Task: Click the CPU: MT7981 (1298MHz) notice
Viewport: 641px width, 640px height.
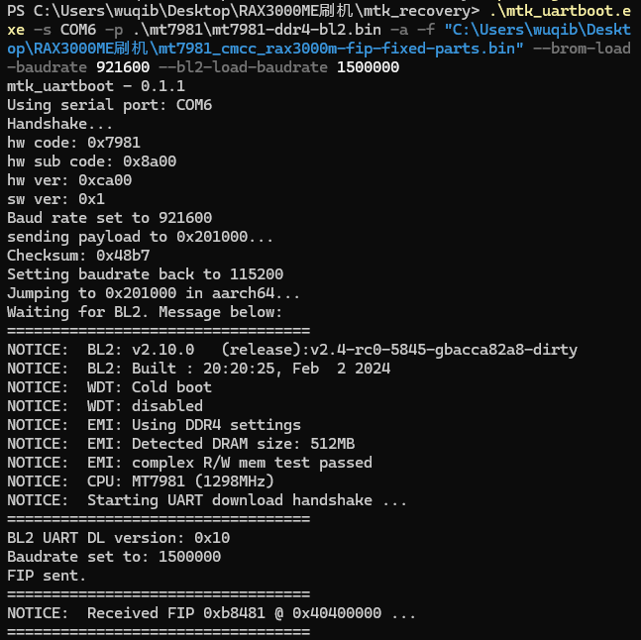Action: click(x=141, y=481)
